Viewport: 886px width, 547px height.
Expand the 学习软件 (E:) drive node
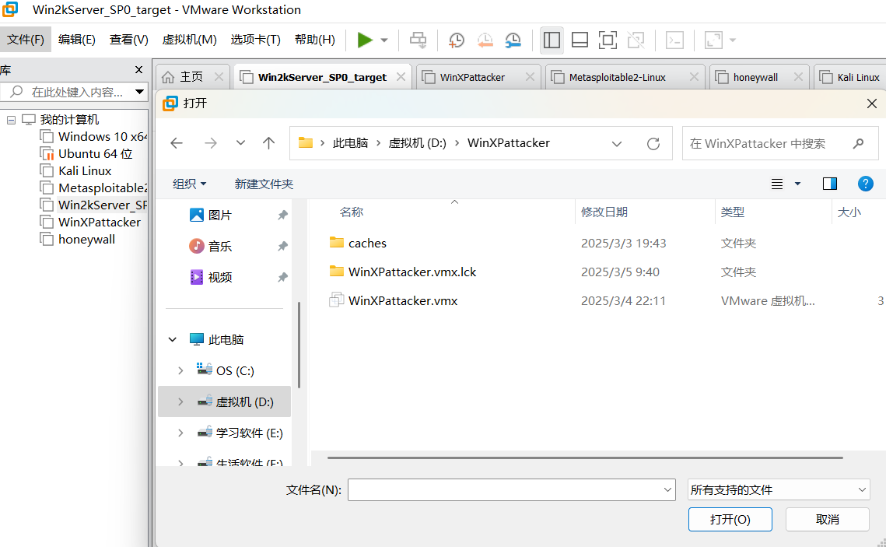tap(180, 433)
